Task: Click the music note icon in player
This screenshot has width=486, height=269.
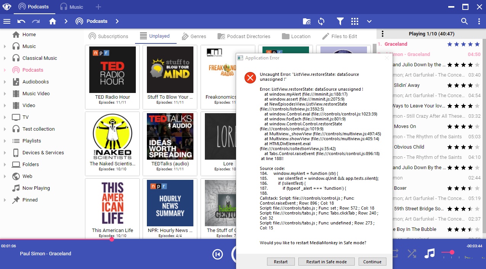Action: click(430, 253)
